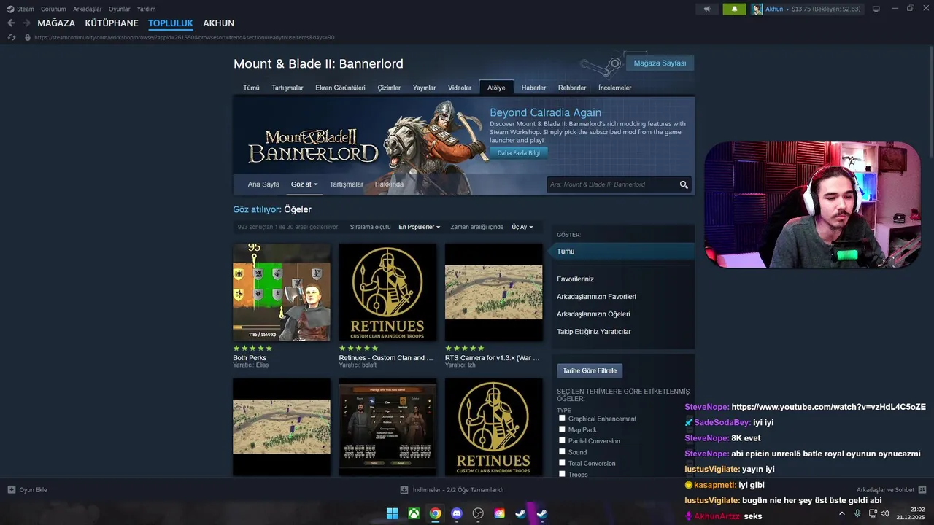This screenshot has height=525, width=934.
Task: Switch to the Rehberler tab
Action: point(572,87)
